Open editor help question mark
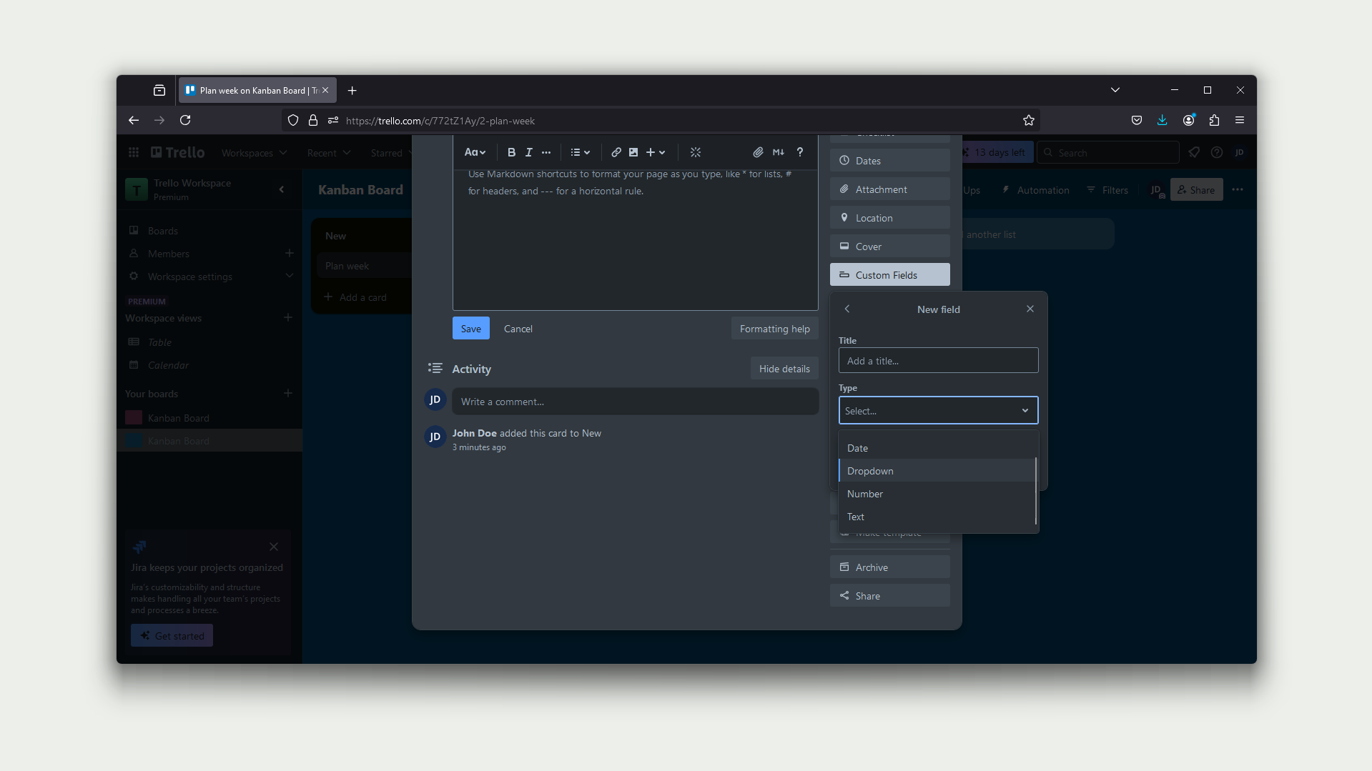 pos(800,152)
